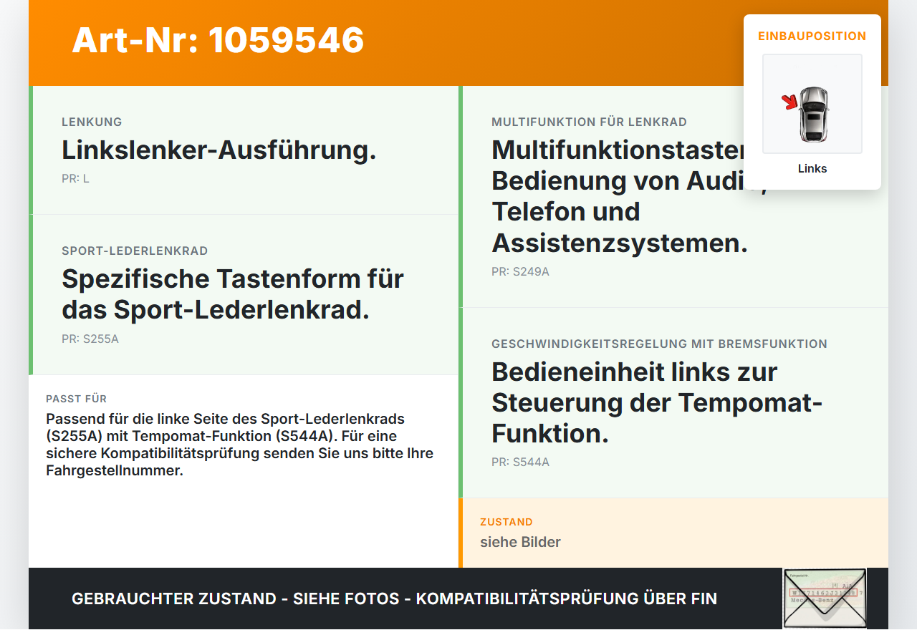Click the ZUSTAND label

506,522
